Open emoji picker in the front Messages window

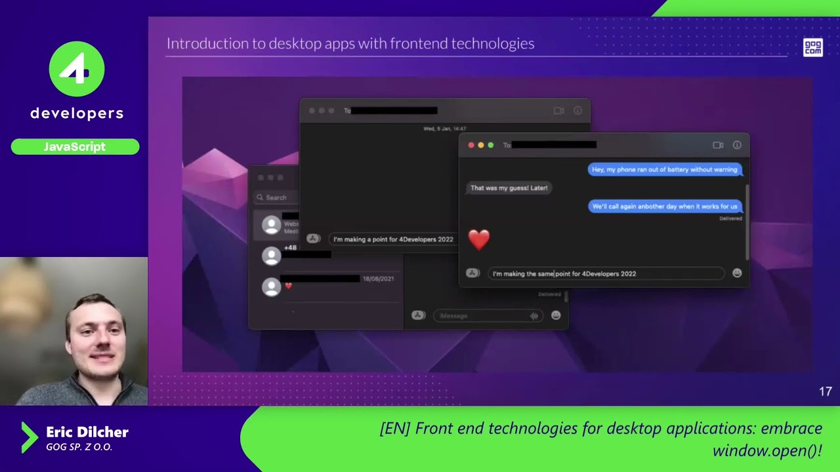(737, 273)
